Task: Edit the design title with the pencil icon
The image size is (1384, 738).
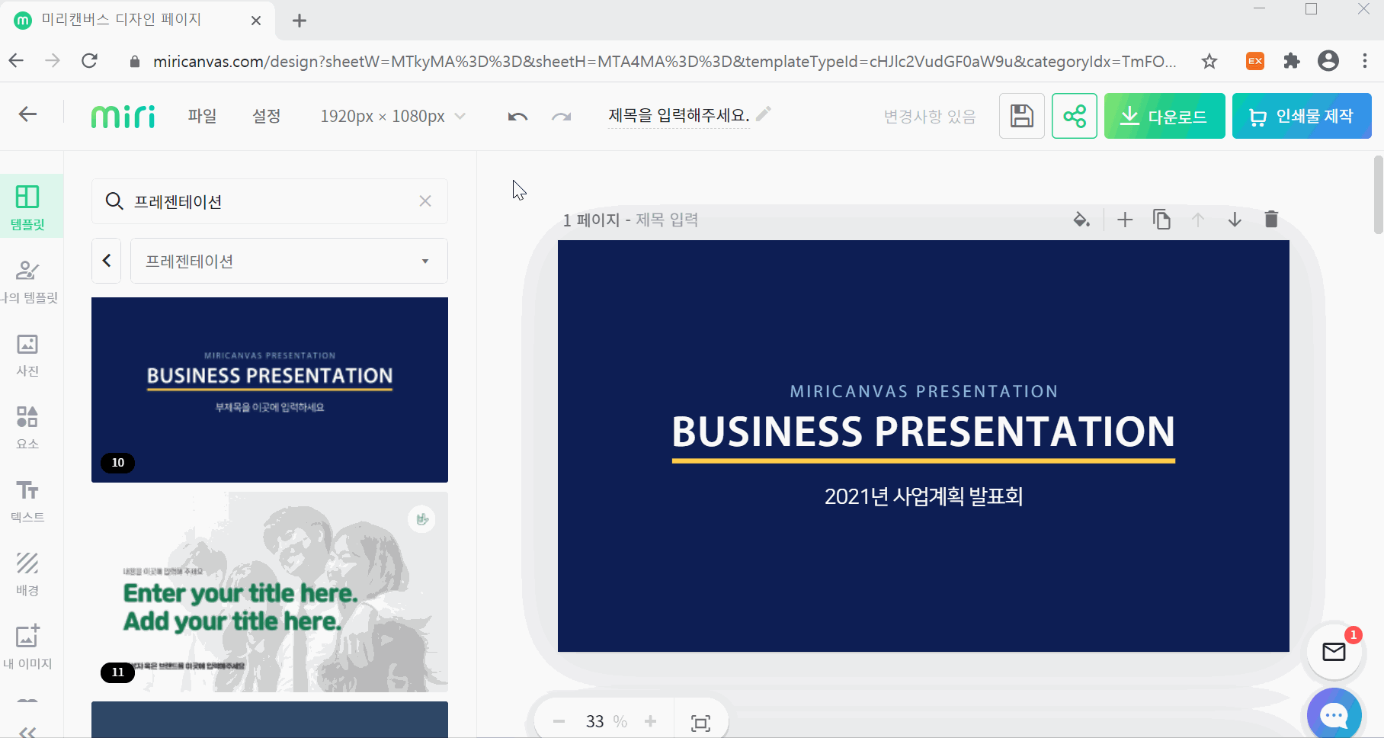Action: point(764,114)
